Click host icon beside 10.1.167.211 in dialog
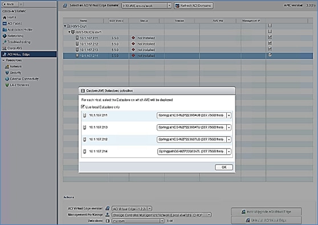 click(85, 115)
